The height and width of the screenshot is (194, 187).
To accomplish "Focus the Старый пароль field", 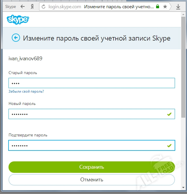I will point(92,83).
